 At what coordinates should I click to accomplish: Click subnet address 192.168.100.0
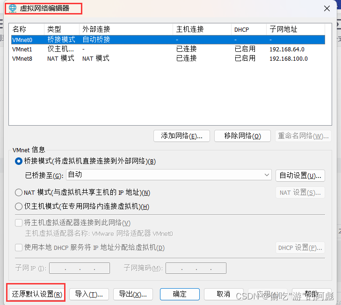click(289, 59)
